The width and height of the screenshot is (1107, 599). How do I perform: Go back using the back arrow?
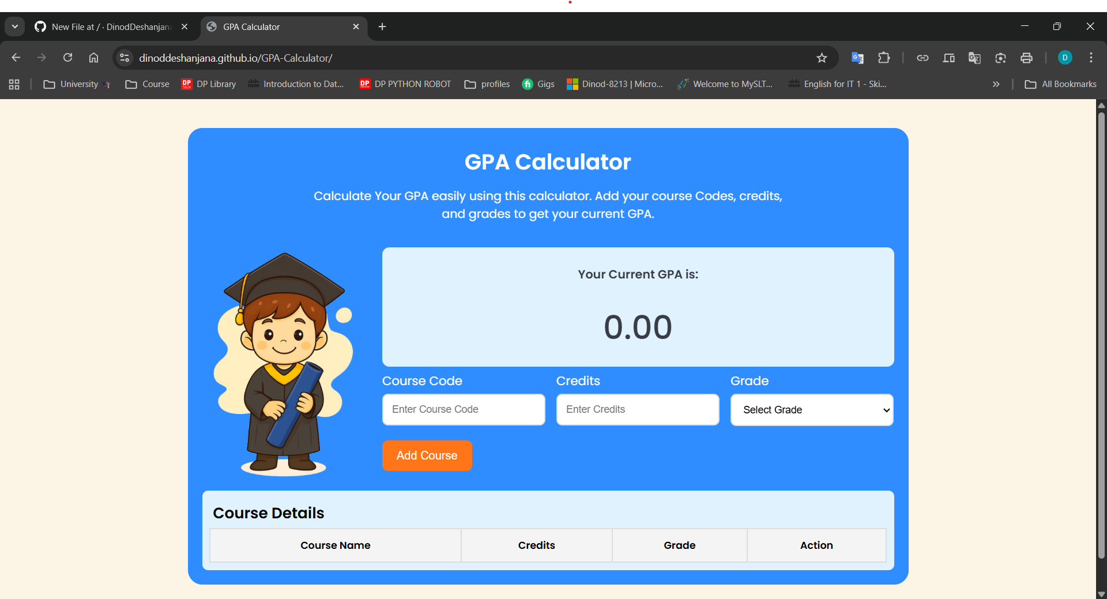[16, 58]
